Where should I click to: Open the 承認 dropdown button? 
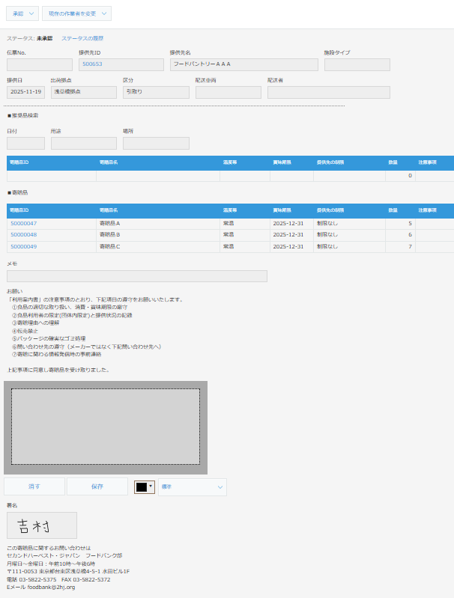[x=22, y=13]
